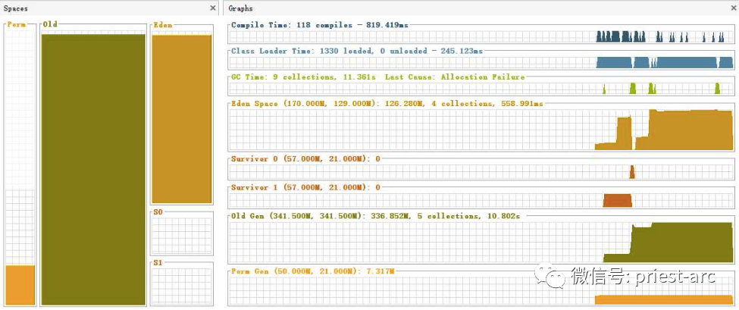Close the Graphs panel

point(734,8)
